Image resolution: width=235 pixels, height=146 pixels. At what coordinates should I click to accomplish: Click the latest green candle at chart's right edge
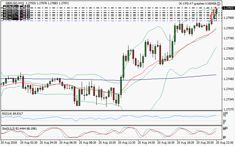tap(216, 11)
